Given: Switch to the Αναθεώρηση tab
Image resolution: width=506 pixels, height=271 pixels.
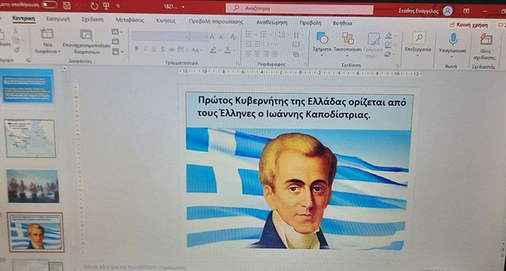Looking at the screenshot, I should [272, 22].
